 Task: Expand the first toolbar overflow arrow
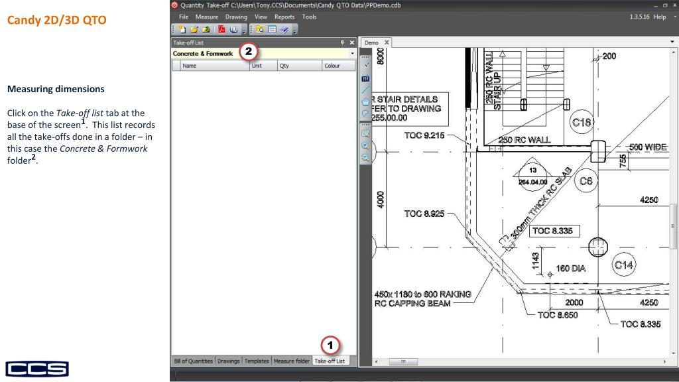(x=244, y=31)
